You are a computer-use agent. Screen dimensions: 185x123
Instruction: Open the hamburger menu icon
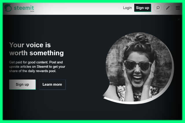point(178,8)
